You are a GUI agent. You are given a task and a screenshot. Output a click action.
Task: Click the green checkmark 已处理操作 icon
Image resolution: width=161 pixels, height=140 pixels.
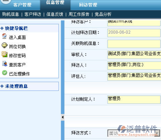coord(5,73)
